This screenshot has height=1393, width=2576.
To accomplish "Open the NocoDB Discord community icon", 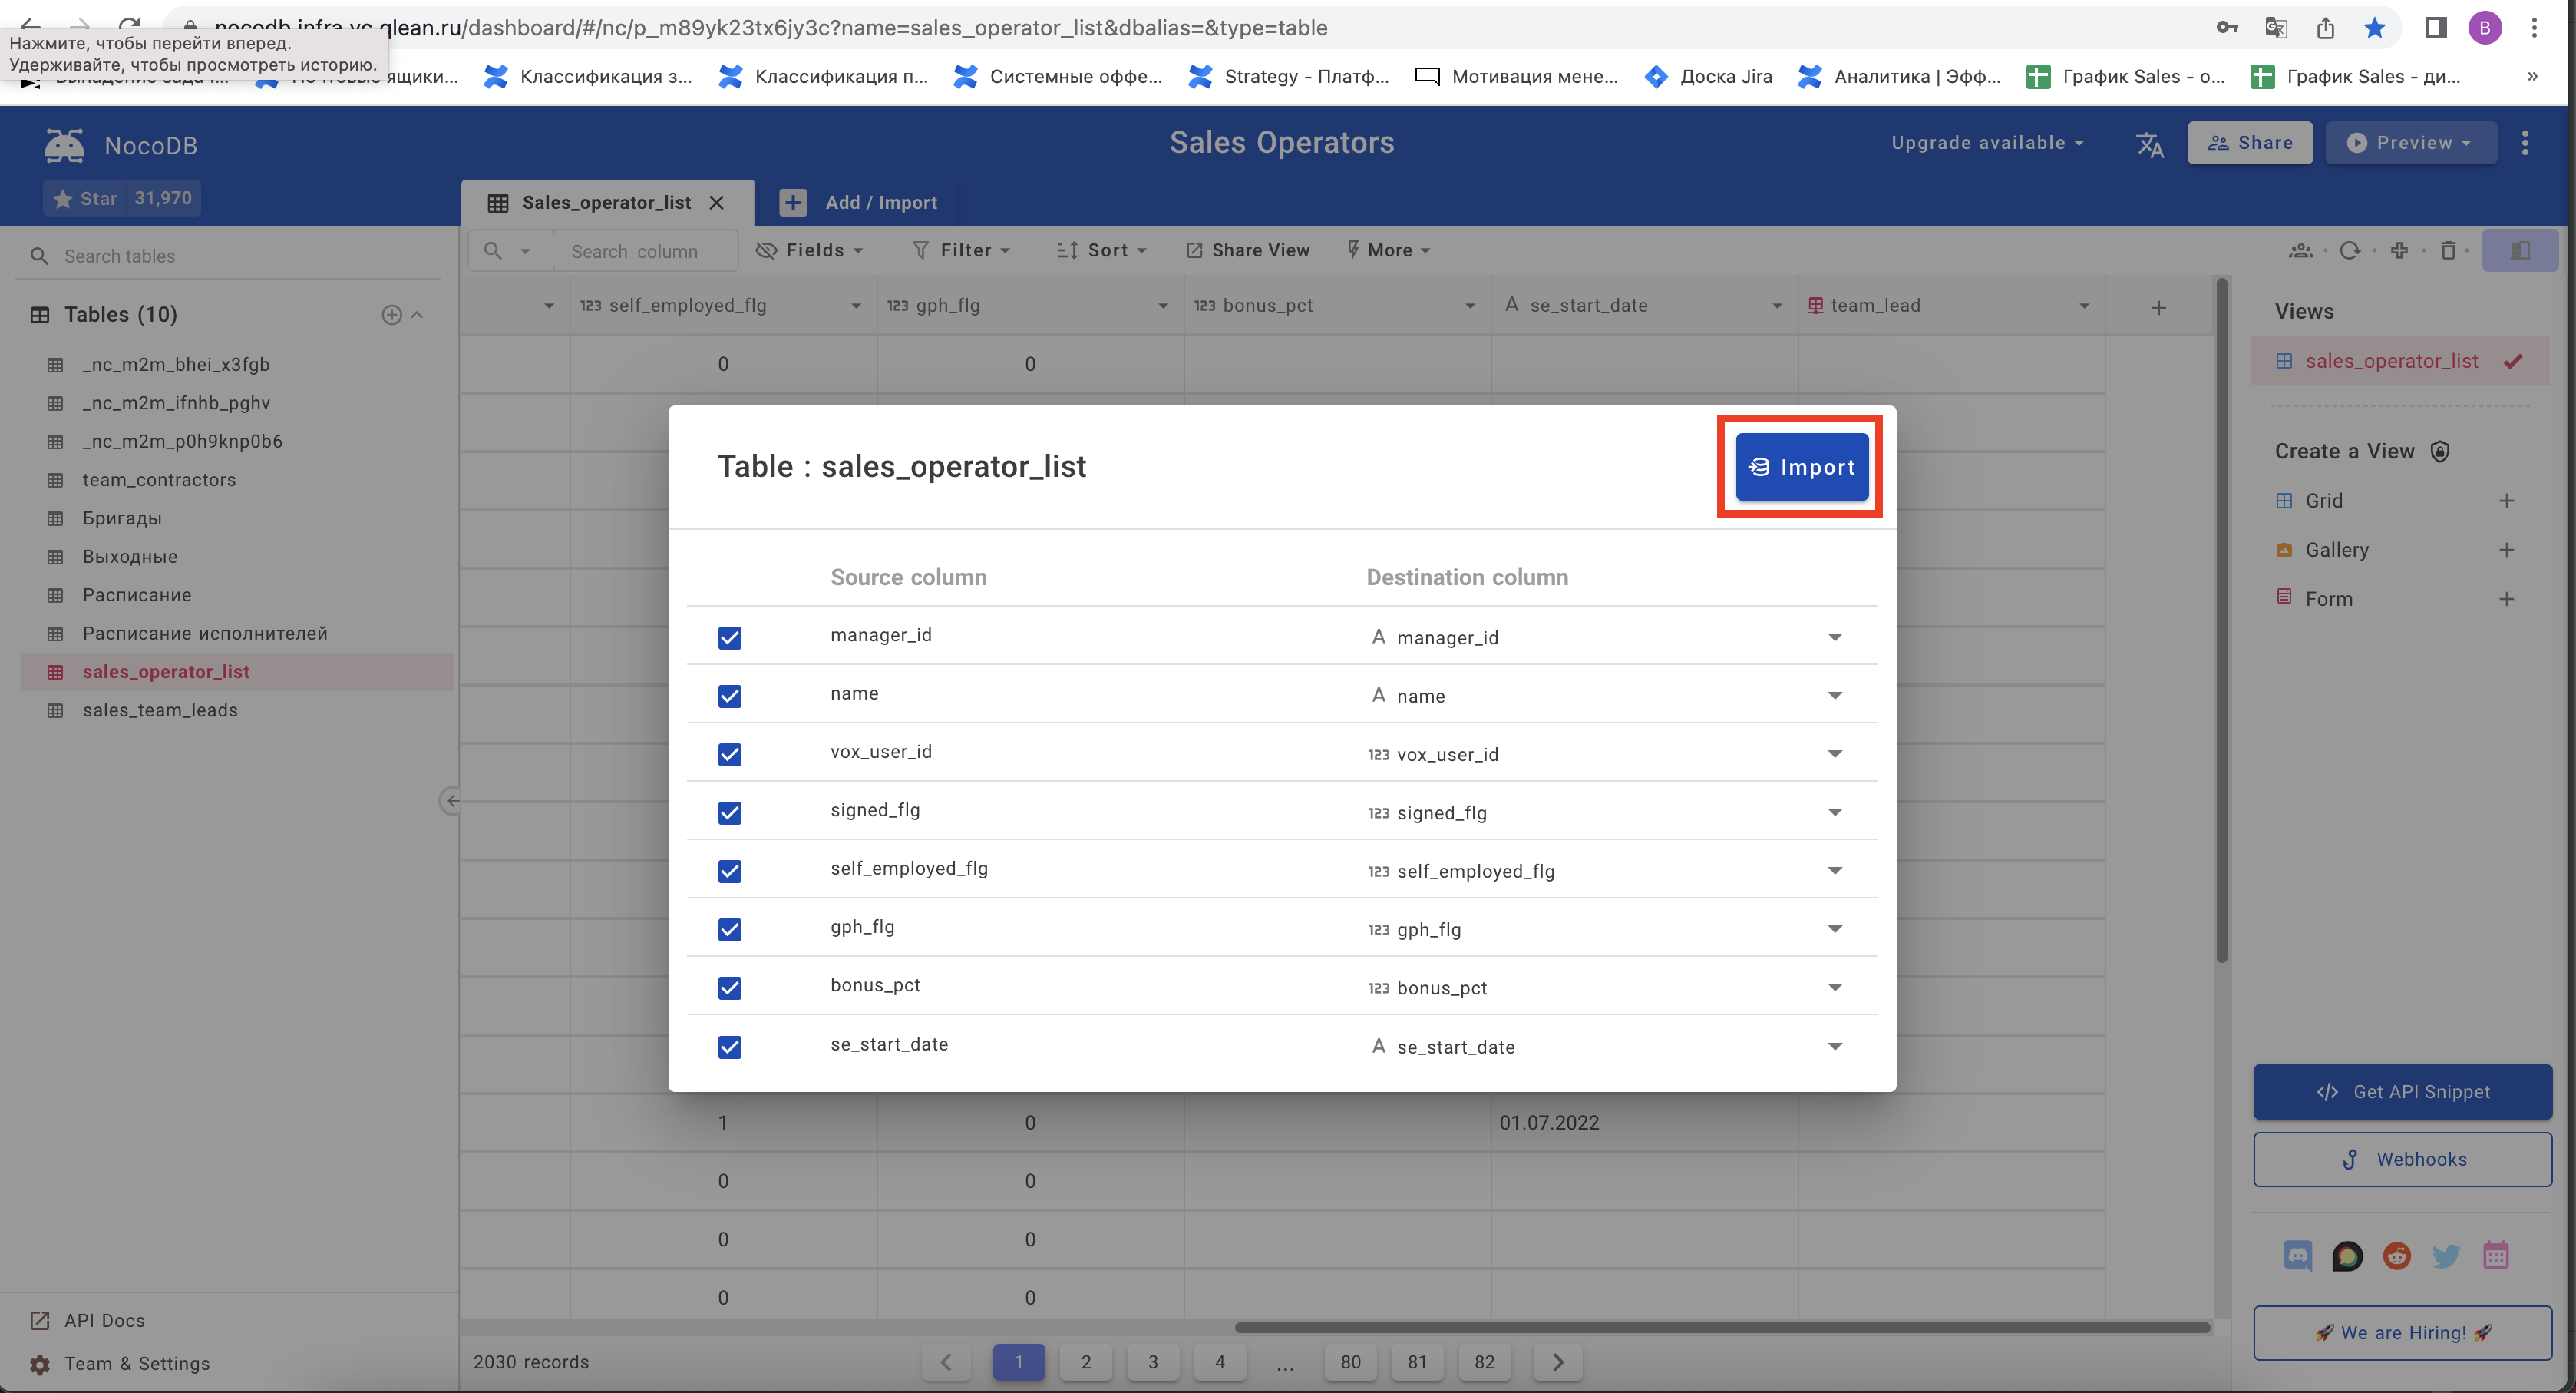I will tap(2298, 1256).
